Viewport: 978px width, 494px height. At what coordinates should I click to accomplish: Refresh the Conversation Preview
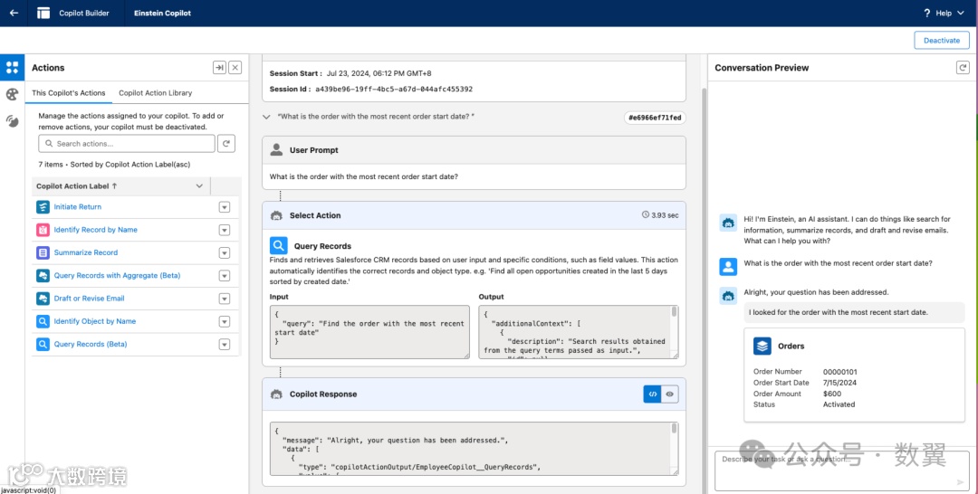point(963,67)
